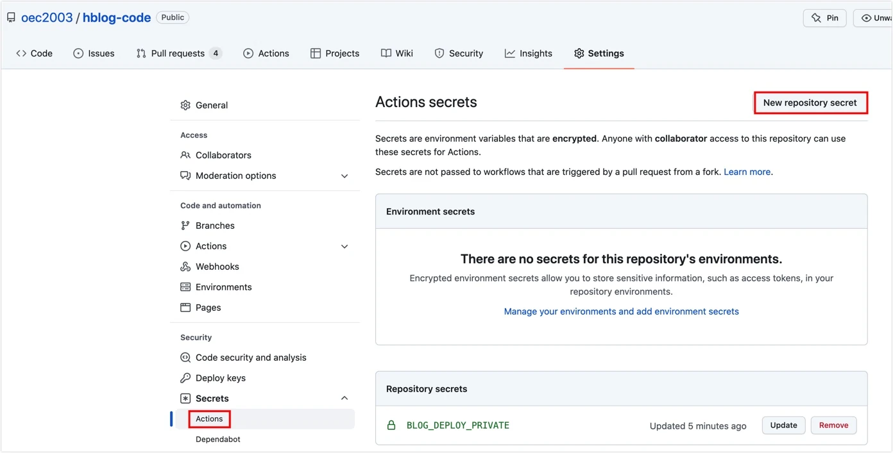Click the Repository secrets heading
Screen dimensions: 893x453
pyautogui.click(x=427, y=389)
